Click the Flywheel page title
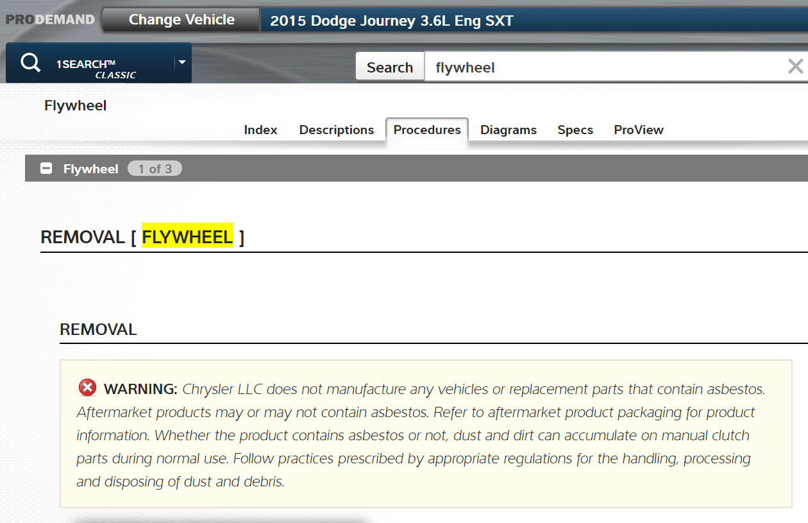 tap(76, 106)
